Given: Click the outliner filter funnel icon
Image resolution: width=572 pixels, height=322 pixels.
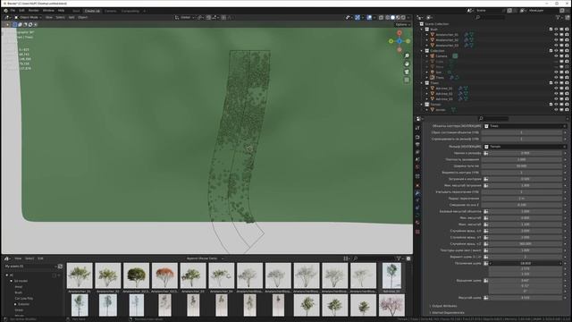Looking at the screenshot, I should [x=558, y=17].
